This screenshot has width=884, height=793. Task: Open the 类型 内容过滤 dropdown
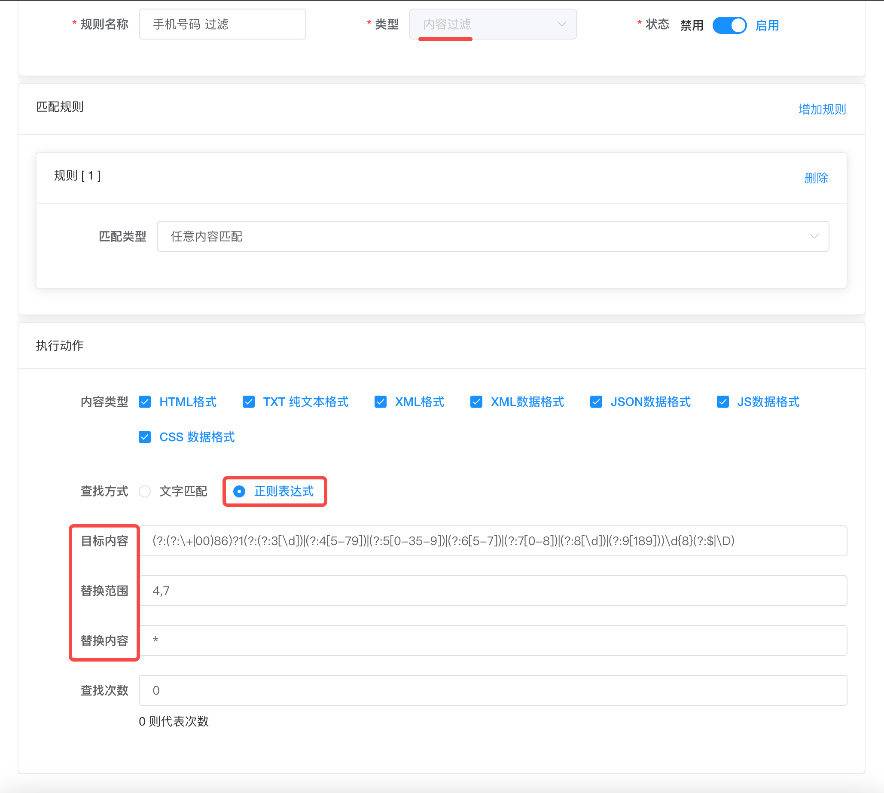tap(493, 24)
